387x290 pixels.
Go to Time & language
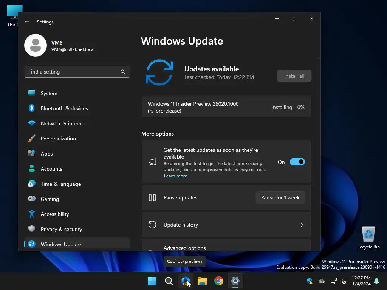(x=77, y=184)
